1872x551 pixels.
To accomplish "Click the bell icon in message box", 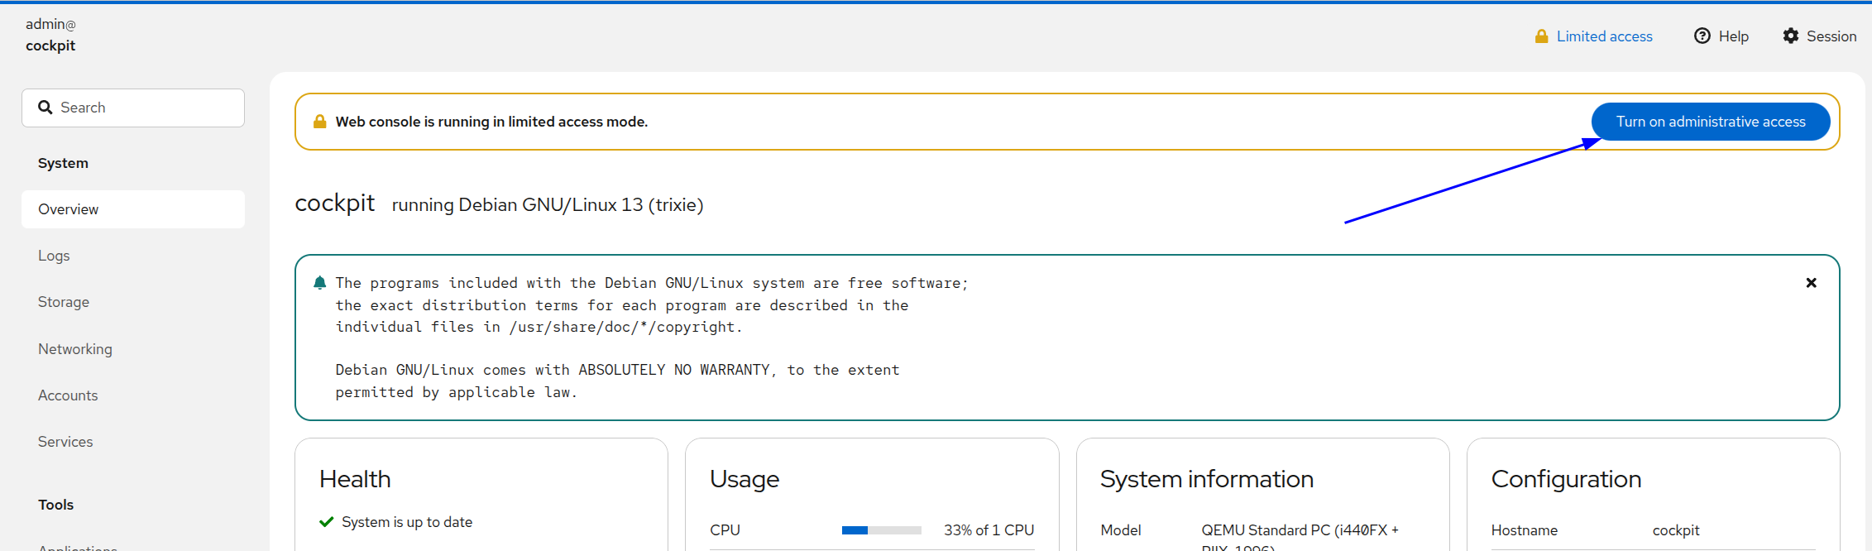I will tap(320, 283).
